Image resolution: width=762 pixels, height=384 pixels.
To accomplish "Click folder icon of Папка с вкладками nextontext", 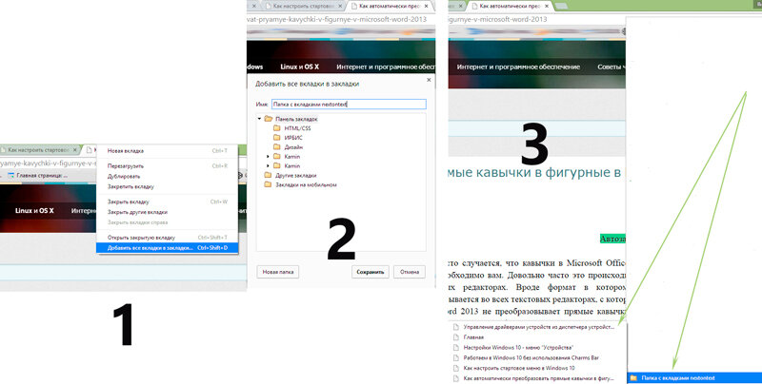I will pos(633,377).
